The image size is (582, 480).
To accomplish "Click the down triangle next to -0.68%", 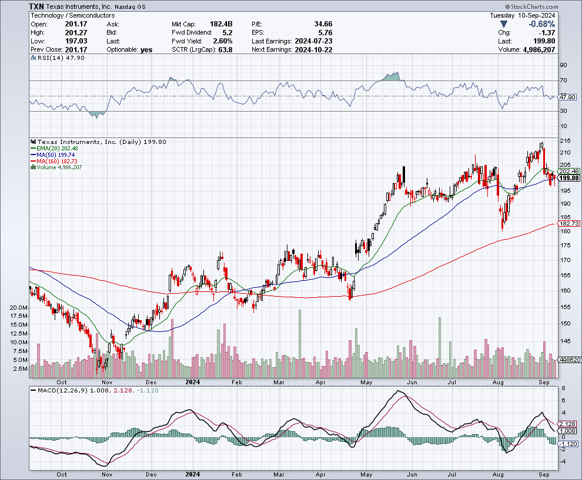I will click(503, 24).
